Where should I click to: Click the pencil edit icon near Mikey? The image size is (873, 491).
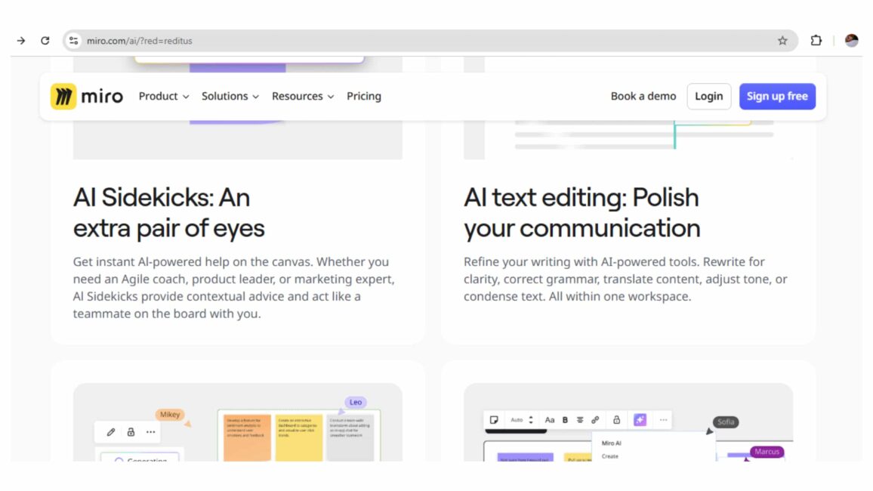(x=111, y=432)
